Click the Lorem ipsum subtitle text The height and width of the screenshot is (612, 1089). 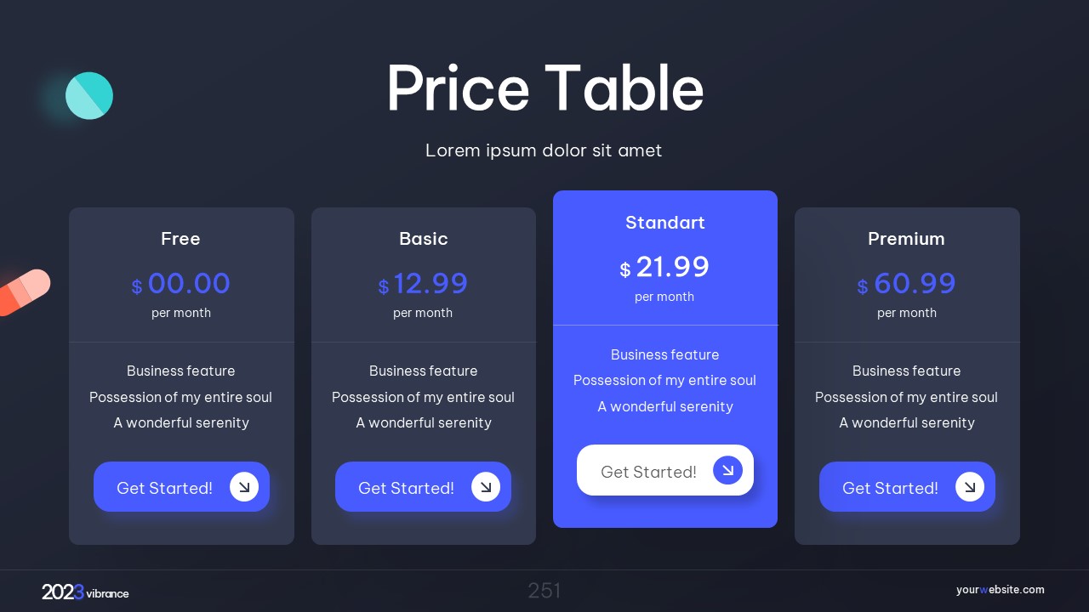pos(544,150)
